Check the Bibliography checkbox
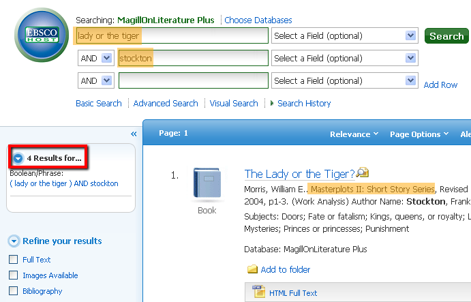Viewport: 471px width, 302px height. point(13,290)
